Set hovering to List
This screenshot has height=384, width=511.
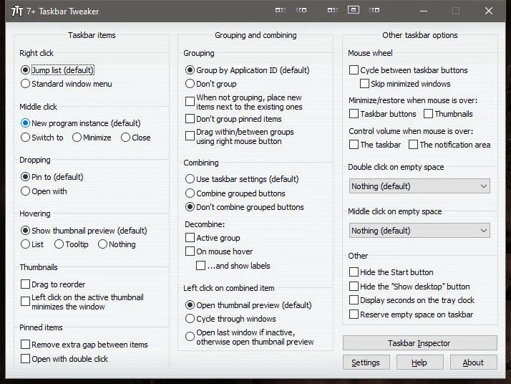(x=32, y=244)
